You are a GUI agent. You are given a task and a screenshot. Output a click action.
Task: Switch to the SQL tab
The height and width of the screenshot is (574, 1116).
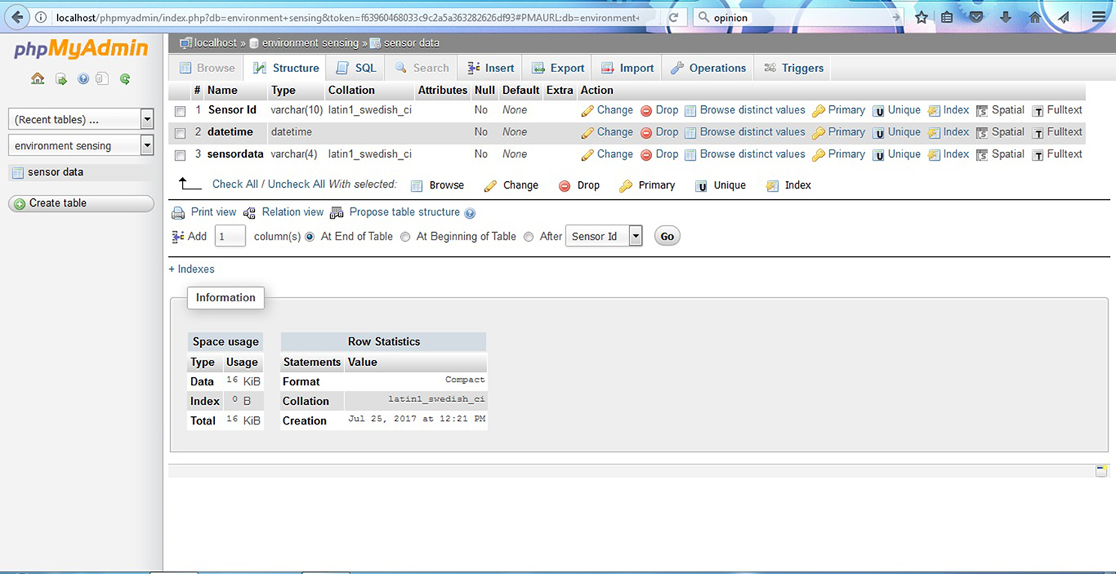[x=356, y=68]
